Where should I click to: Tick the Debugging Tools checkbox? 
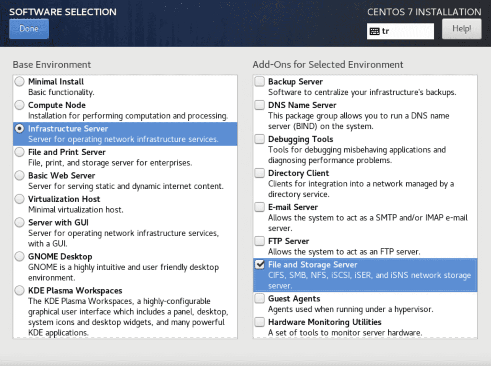pyautogui.click(x=259, y=139)
